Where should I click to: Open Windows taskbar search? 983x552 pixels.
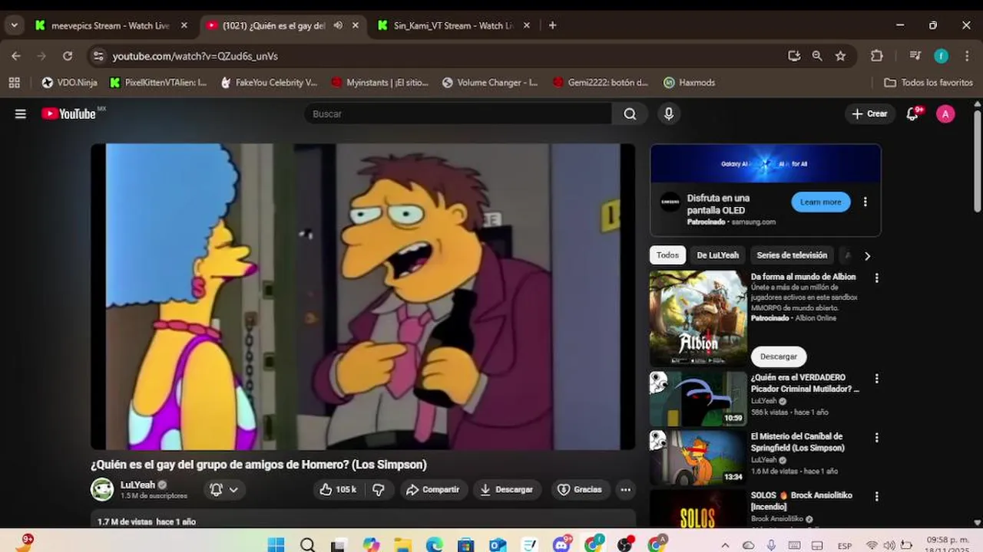coord(308,545)
